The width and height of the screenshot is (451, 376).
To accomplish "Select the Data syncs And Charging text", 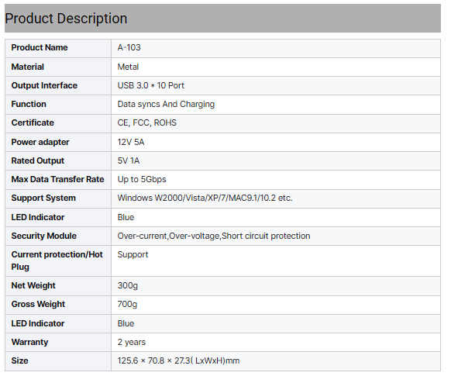I will (x=166, y=104).
